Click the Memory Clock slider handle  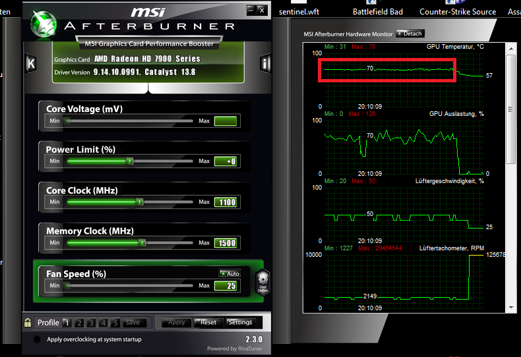click(x=142, y=242)
